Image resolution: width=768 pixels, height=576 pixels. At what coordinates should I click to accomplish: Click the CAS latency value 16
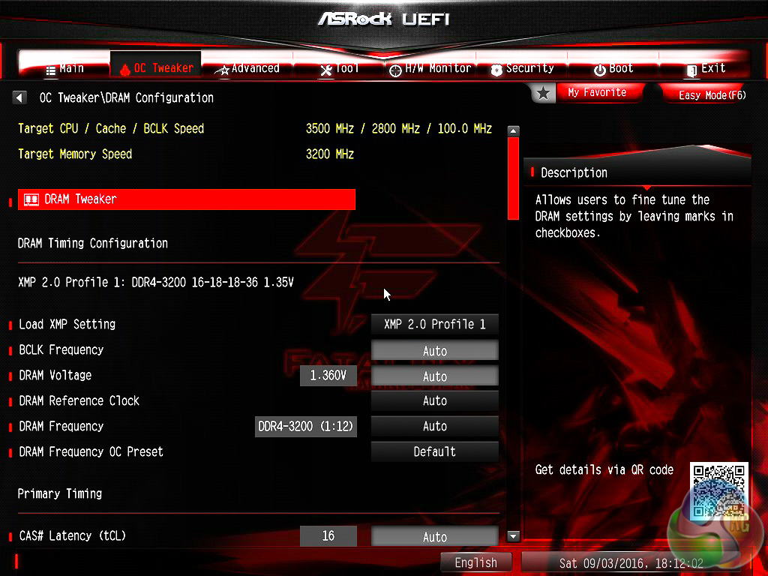328,535
